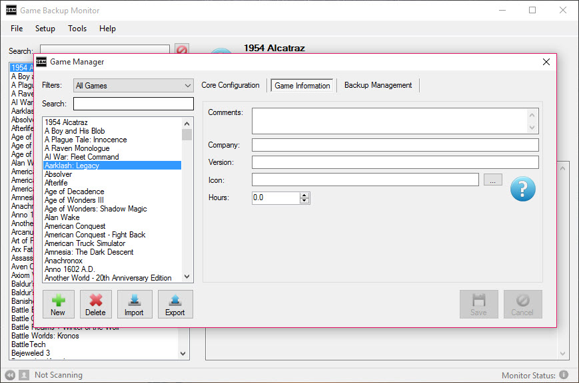Select Aarklash: Legacy in the list
The image size is (579, 383).
pyautogui.click(x=112, y=166)
